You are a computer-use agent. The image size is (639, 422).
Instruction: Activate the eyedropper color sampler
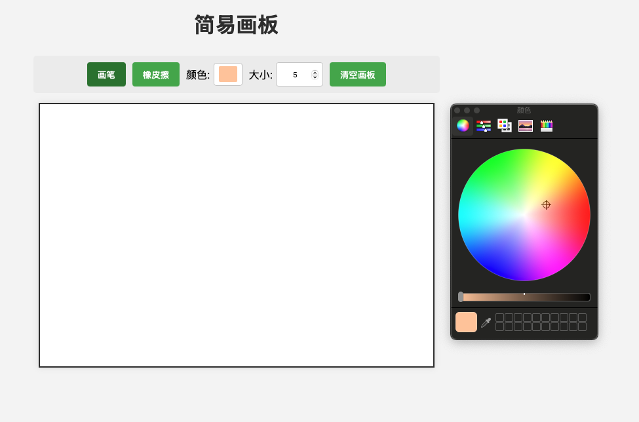coord(486,322)
